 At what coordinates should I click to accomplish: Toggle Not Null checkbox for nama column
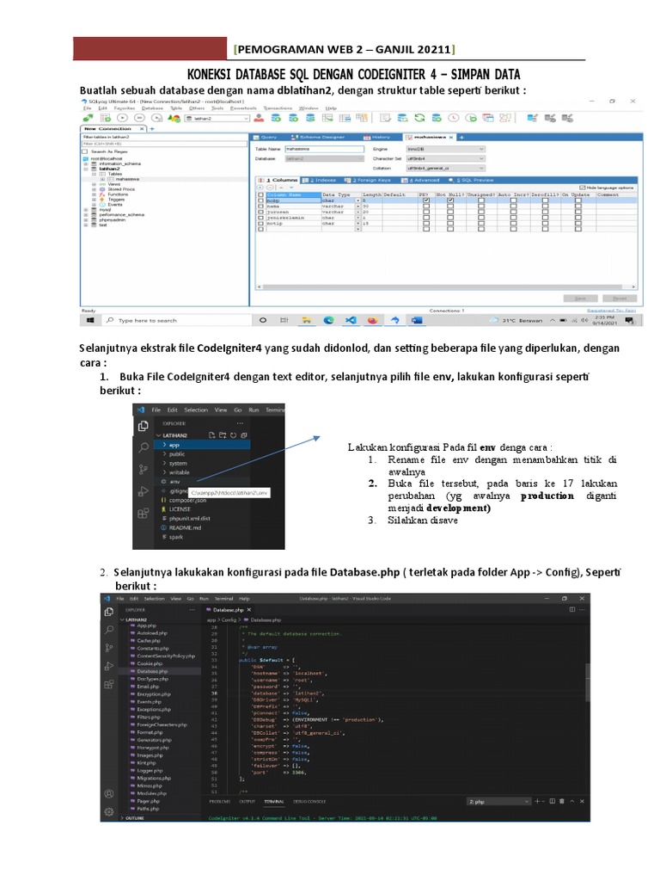(451, 206)
